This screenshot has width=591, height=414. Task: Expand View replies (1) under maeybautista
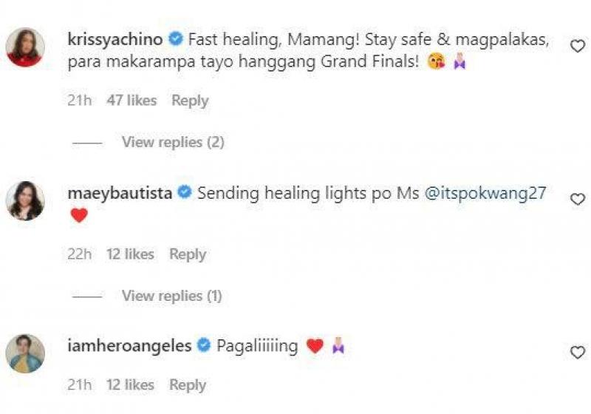172,296
